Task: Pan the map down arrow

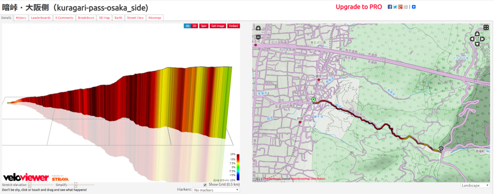Action: (477, 44)
